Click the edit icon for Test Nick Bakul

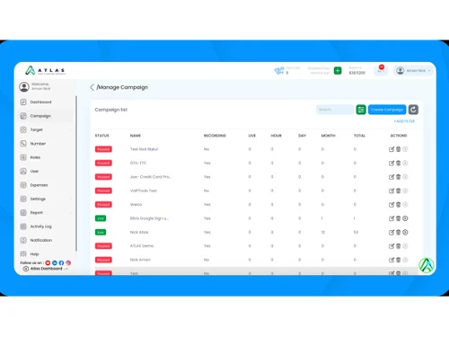392,149
